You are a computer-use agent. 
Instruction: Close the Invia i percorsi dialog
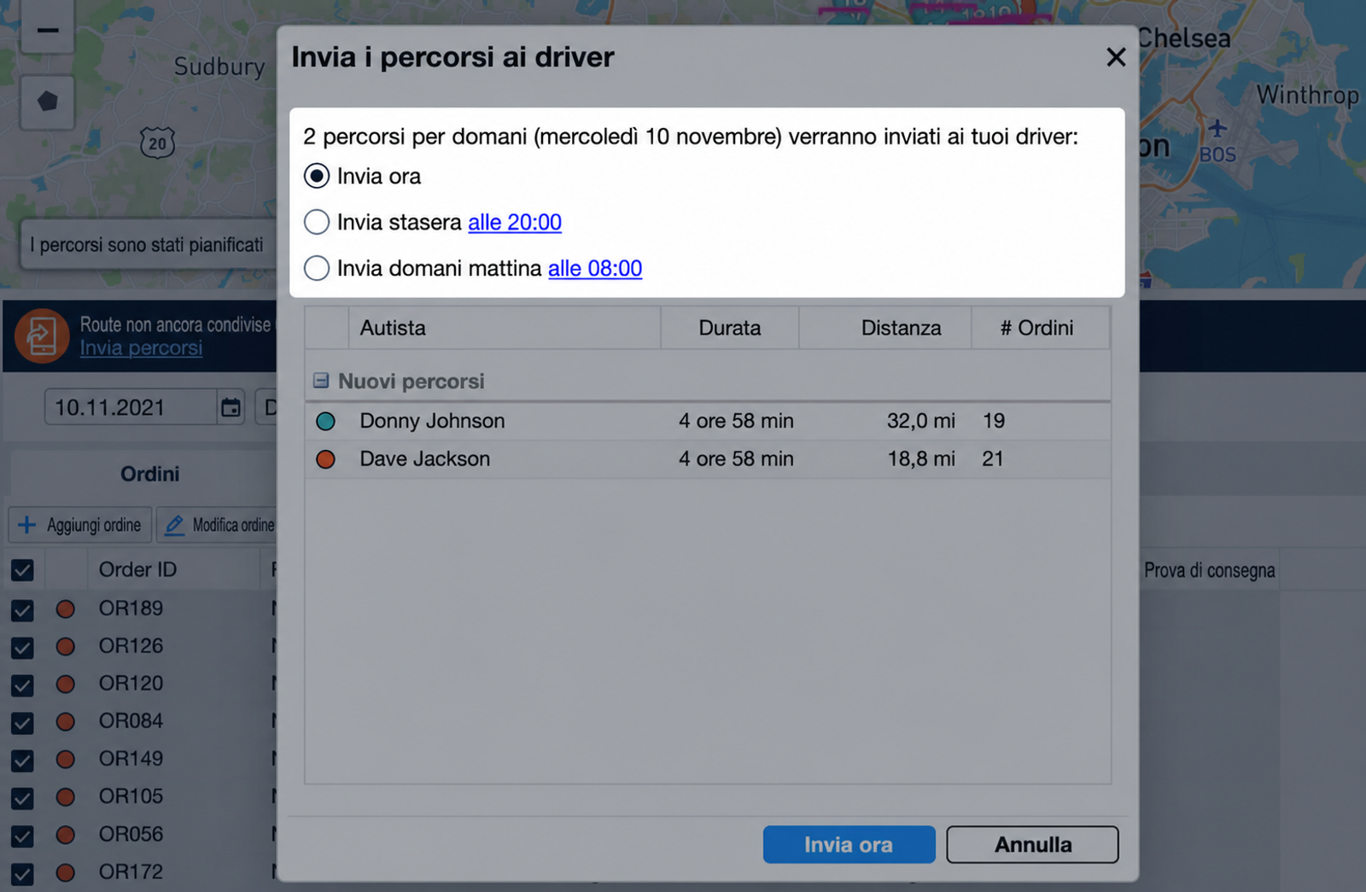point(1116,57)
